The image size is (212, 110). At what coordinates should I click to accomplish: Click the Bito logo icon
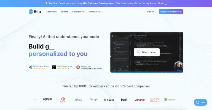[x=31, y=12]
